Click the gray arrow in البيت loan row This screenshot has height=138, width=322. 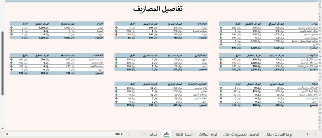[11, 28]
